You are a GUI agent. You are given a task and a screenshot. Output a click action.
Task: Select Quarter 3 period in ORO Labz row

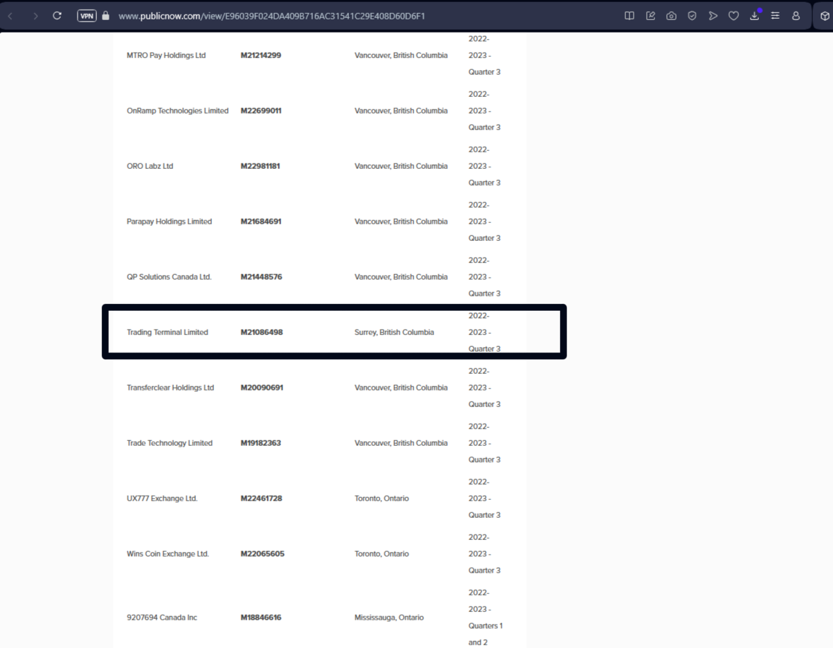484,166
